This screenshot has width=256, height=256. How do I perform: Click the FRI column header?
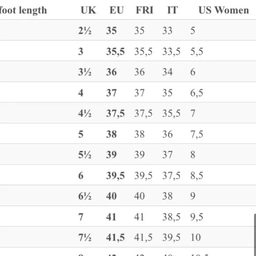[x=145, y=10]
